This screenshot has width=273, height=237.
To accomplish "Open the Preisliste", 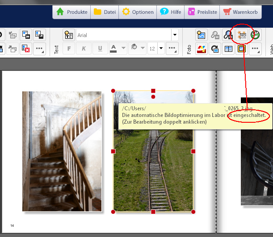I will 202,12.
